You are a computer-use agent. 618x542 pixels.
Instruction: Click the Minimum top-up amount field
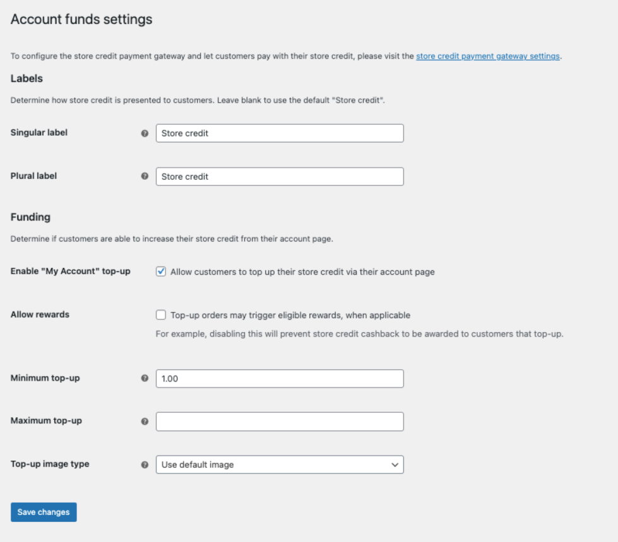click(x=280, y=378)
